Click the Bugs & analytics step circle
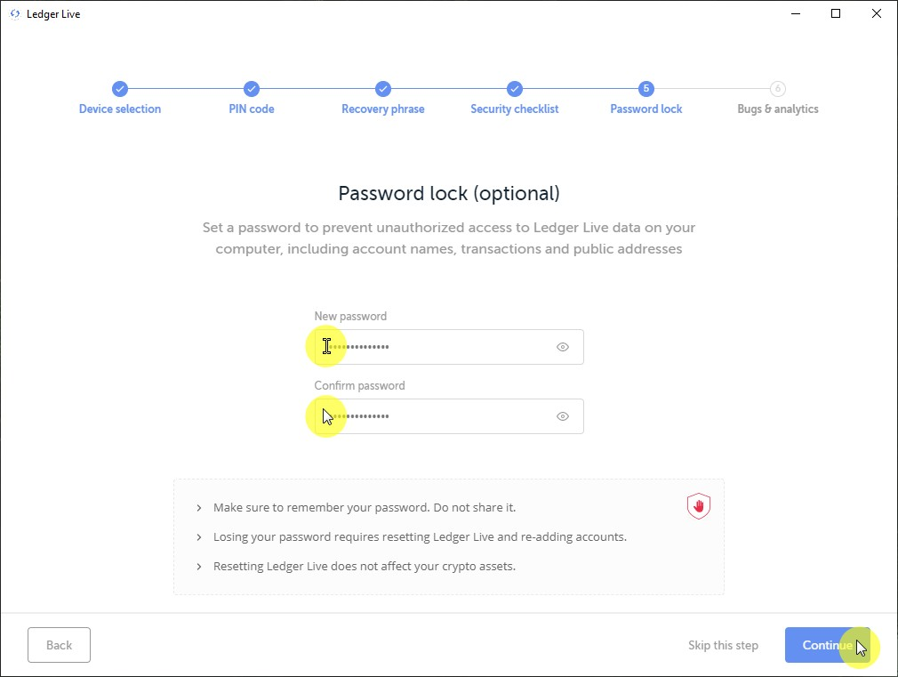The width and height of the screenshot is (898, 677). tap(778, 89)
